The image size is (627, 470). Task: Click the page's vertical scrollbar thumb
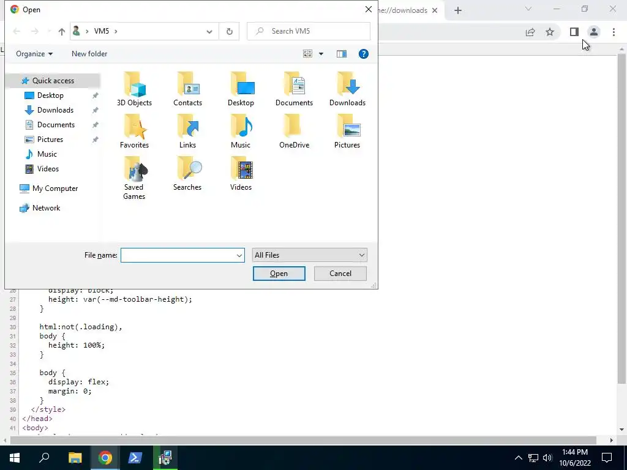tap(621, 218)
